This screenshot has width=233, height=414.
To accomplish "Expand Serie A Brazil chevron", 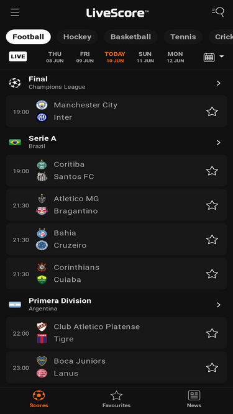I will (x=219, y=143).
